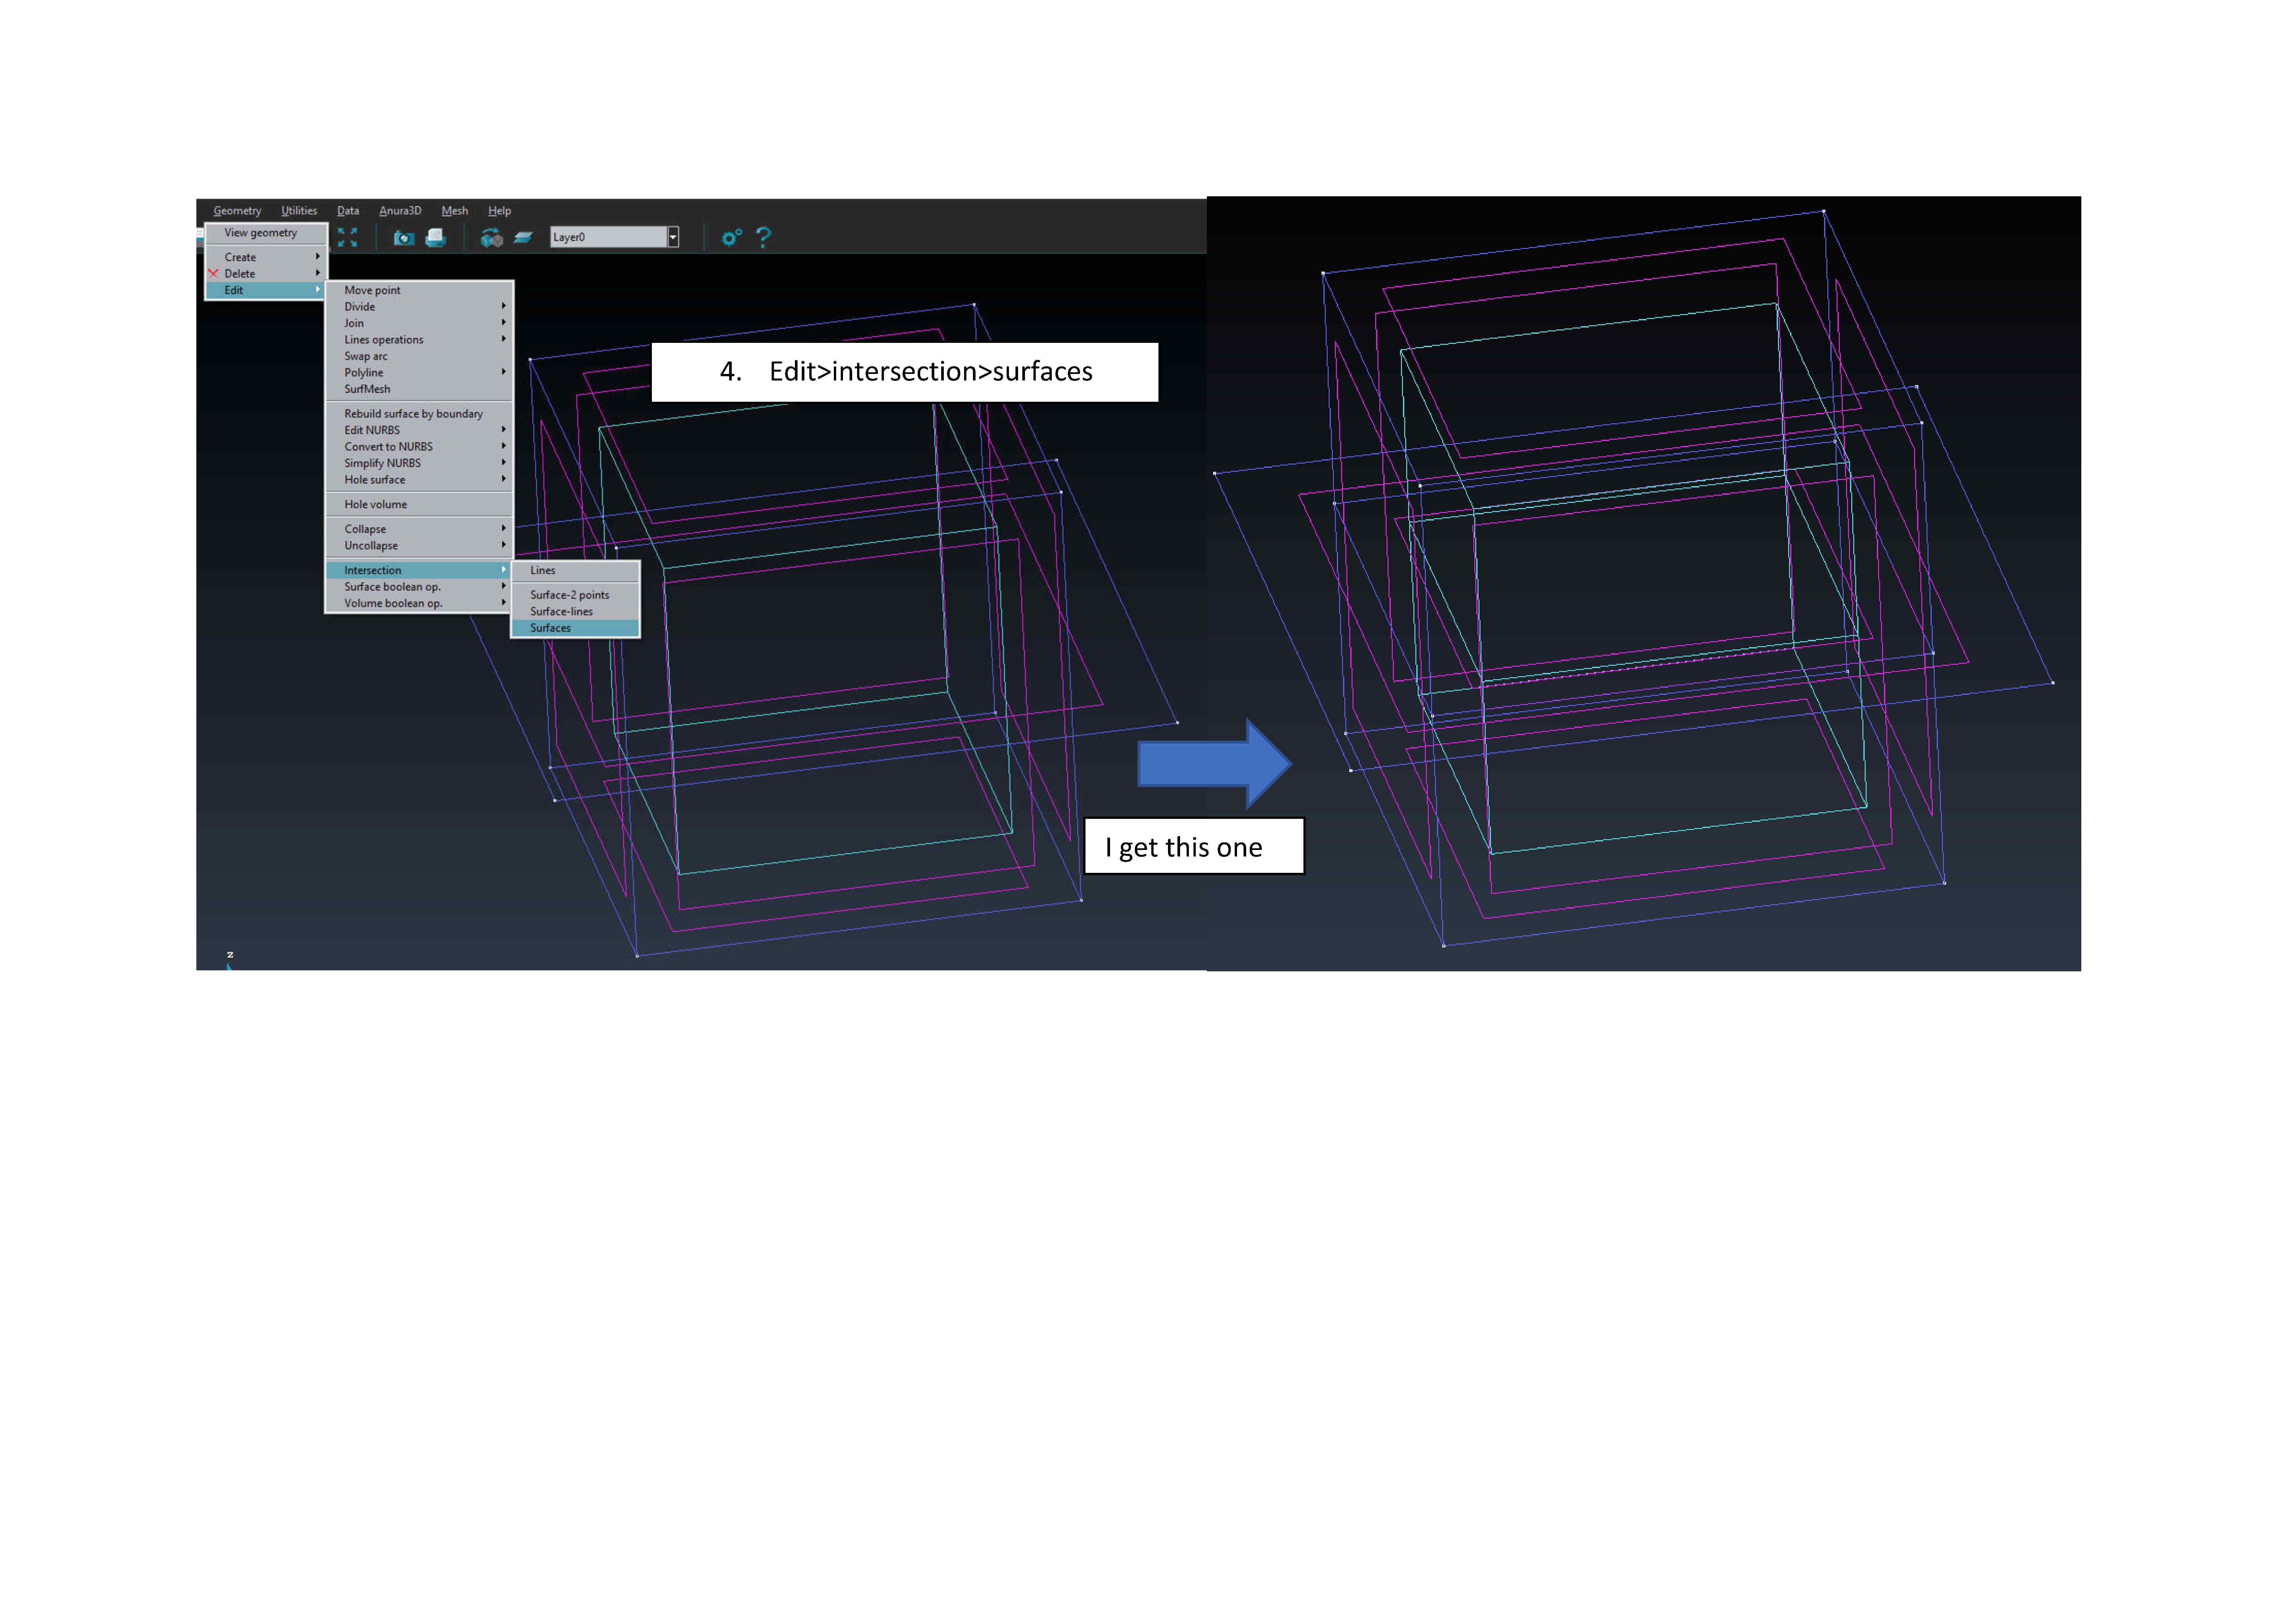Select the Edit menu entry
The image size is (2296, 1623).
266,290
